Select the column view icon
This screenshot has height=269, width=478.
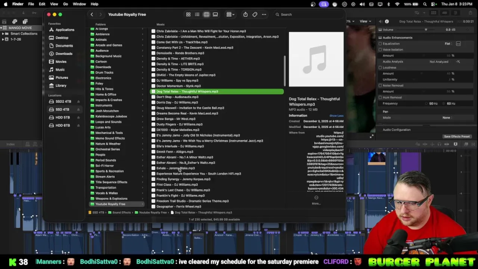(x=206, y=15)
